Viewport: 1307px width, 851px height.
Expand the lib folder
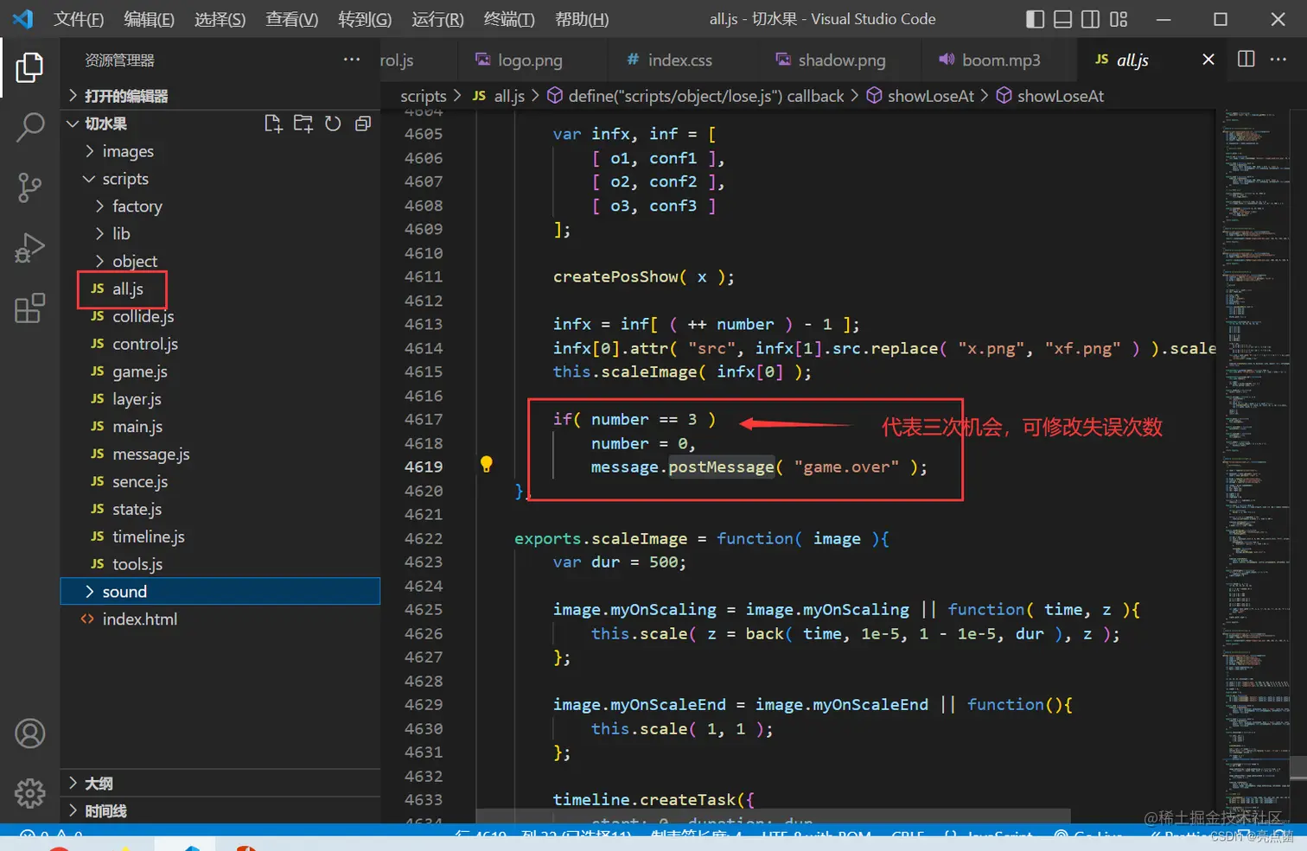coord(220,233)
